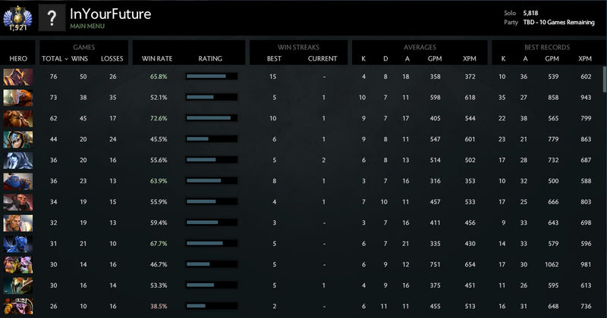Select the hero icon with 52.1% win rate

[17, 98]
